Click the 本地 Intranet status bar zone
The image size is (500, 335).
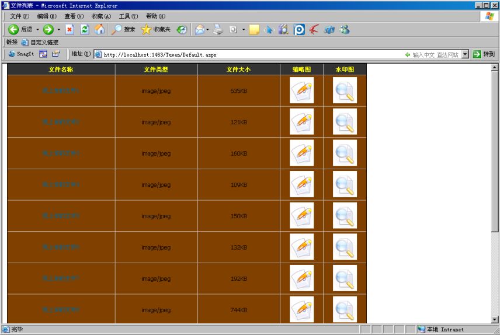pyautogui.click(x=442, y=329)
